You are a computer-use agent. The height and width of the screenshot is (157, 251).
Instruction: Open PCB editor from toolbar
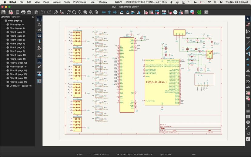199,12
